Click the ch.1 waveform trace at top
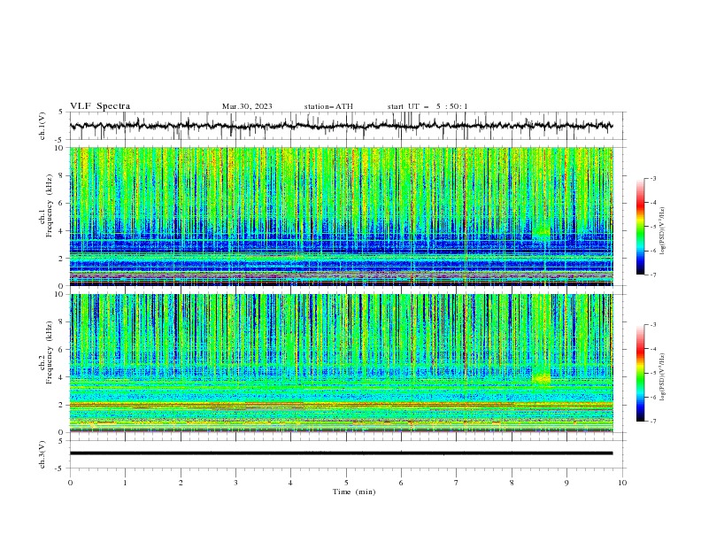 pyautogui.click(x=341, y=126)
